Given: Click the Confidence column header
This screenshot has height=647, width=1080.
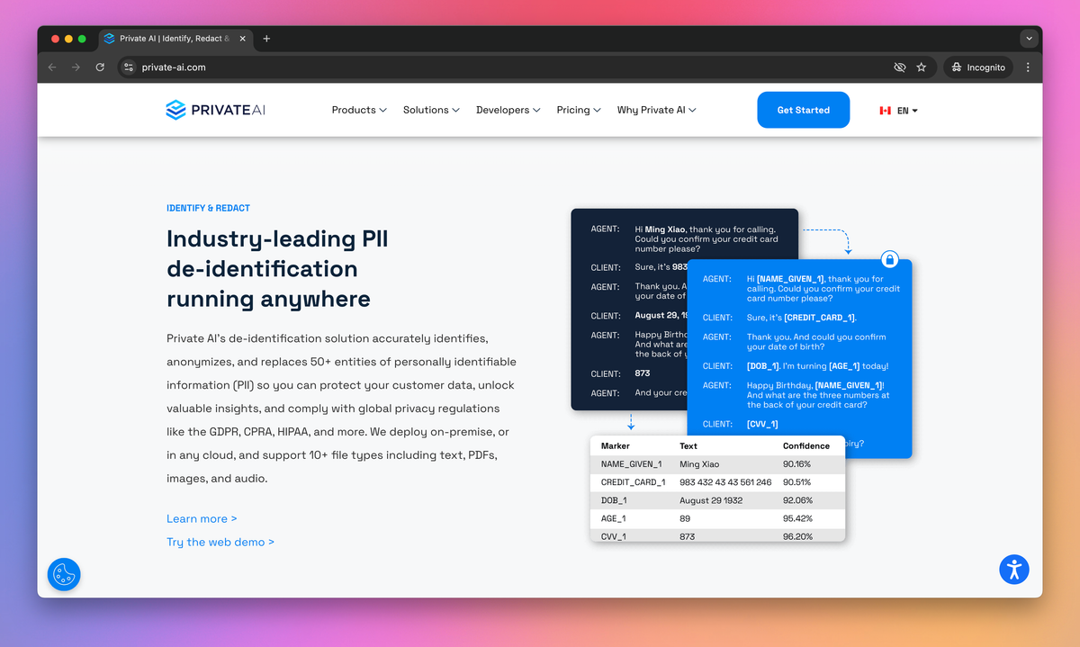Looking at the screenshot, I should 806,446.
